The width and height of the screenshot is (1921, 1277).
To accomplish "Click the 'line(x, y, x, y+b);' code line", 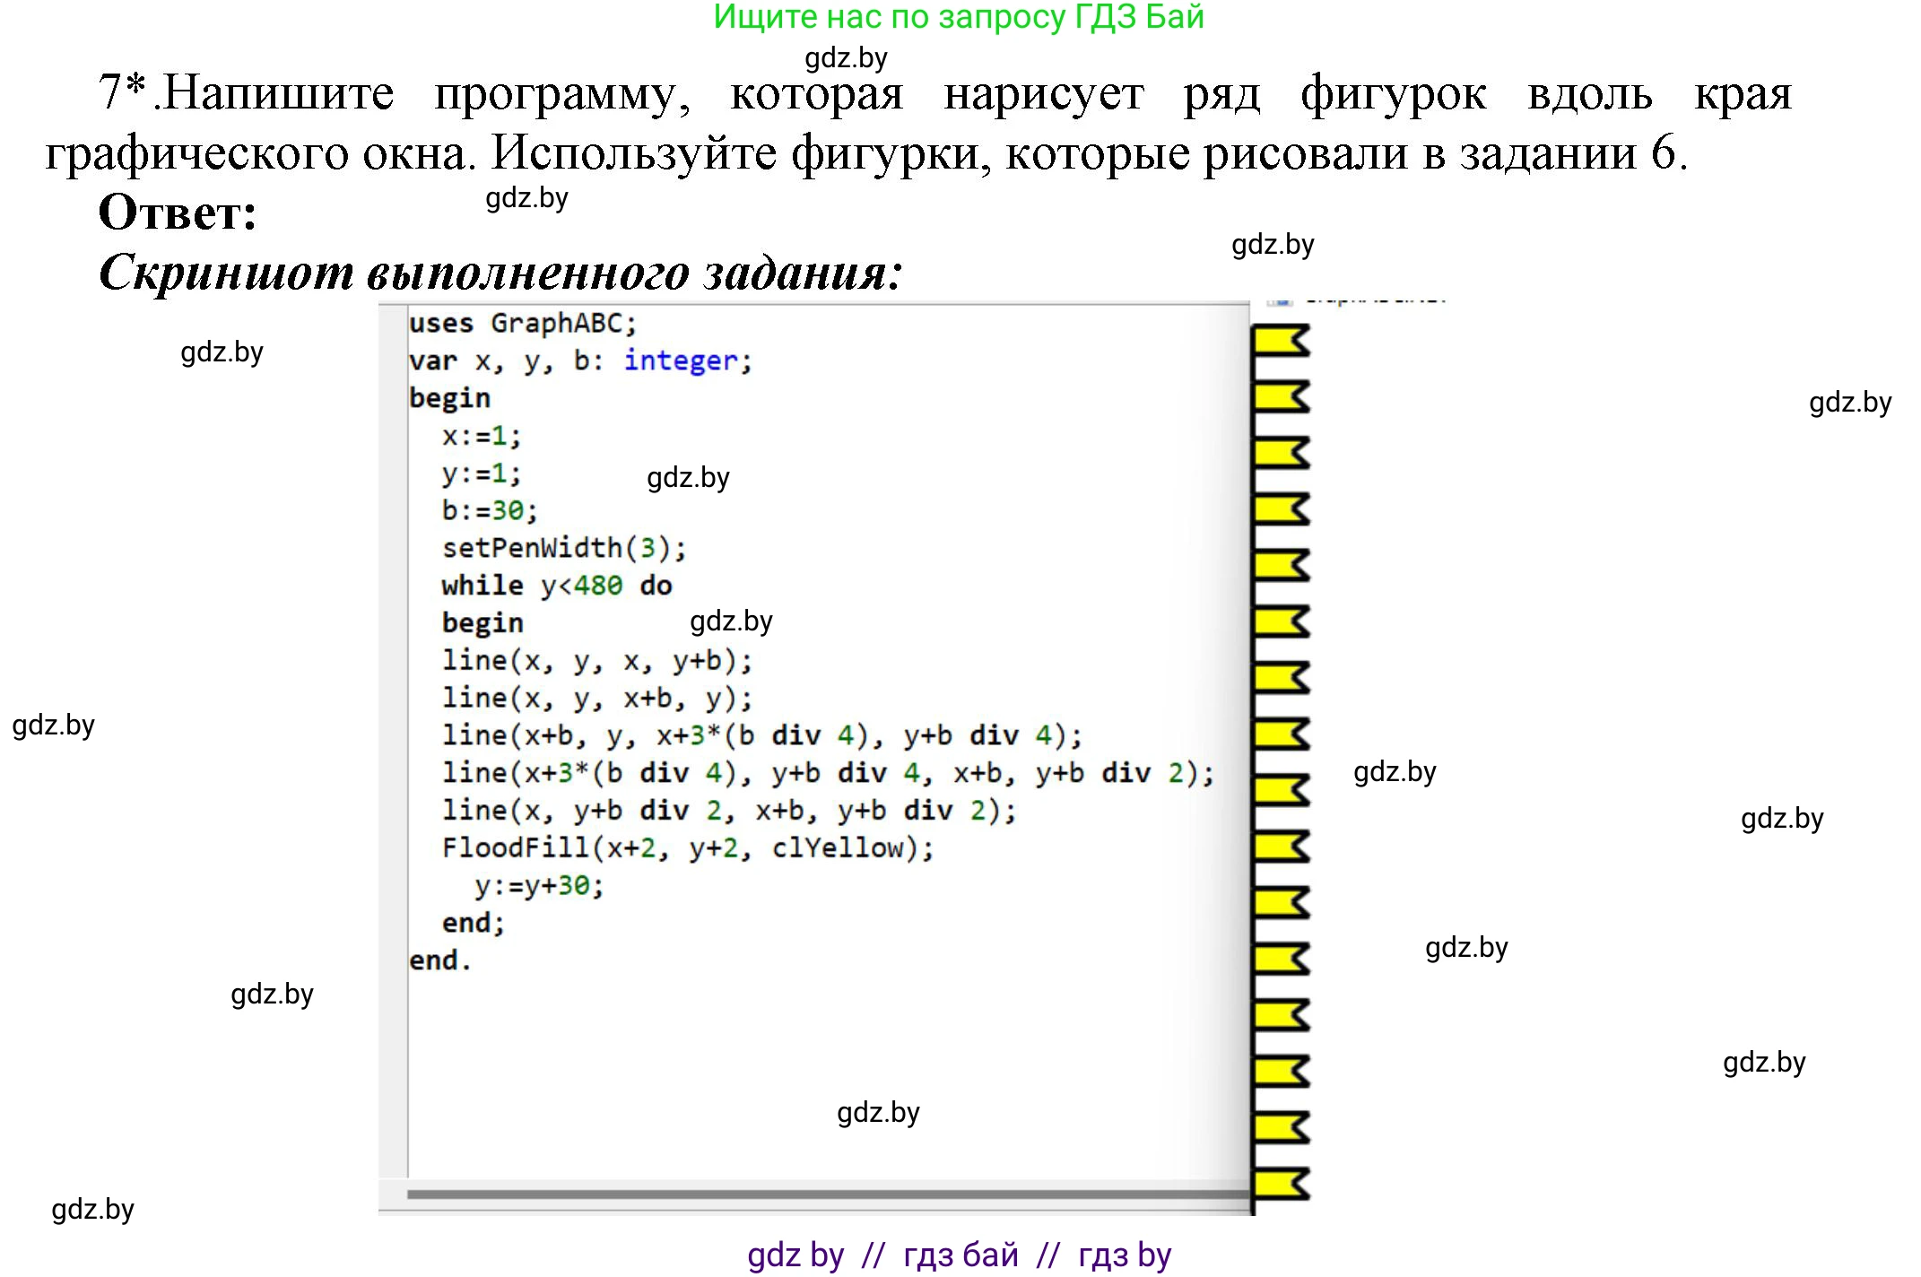I will pyautogui.click(x=596, y=661).
